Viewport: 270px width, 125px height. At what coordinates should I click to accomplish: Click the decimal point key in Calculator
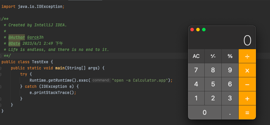point(230,112)
